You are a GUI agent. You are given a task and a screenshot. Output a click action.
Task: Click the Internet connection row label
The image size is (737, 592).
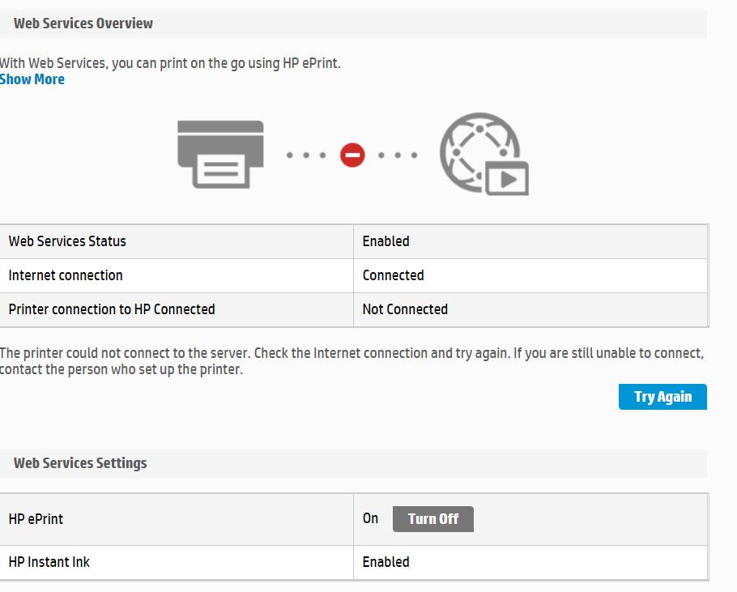(x=66, y=275)
